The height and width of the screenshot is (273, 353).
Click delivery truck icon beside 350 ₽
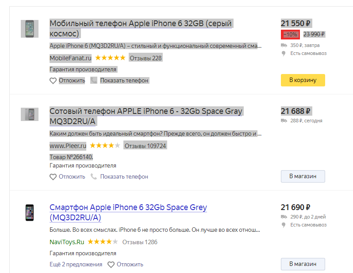click(x=284, y=45)
